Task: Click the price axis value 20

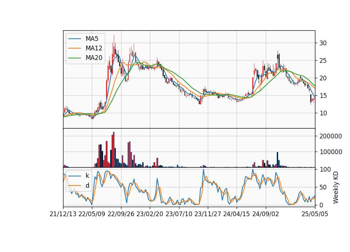Action: (x=323, y=78)
